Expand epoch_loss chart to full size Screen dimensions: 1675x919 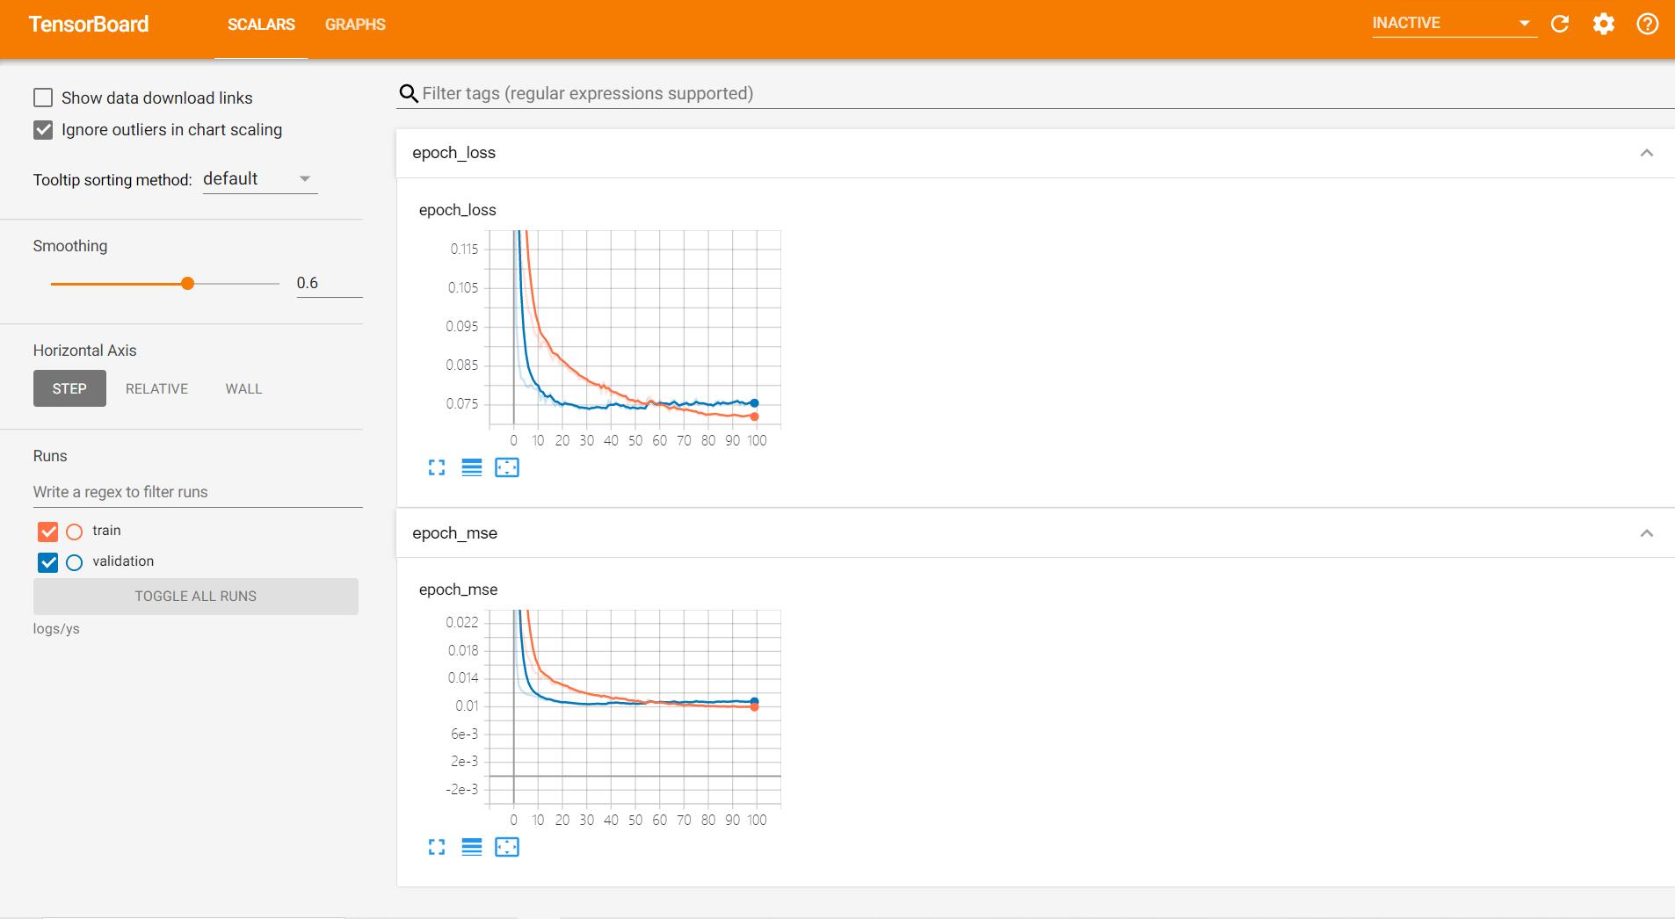point(437,467)
